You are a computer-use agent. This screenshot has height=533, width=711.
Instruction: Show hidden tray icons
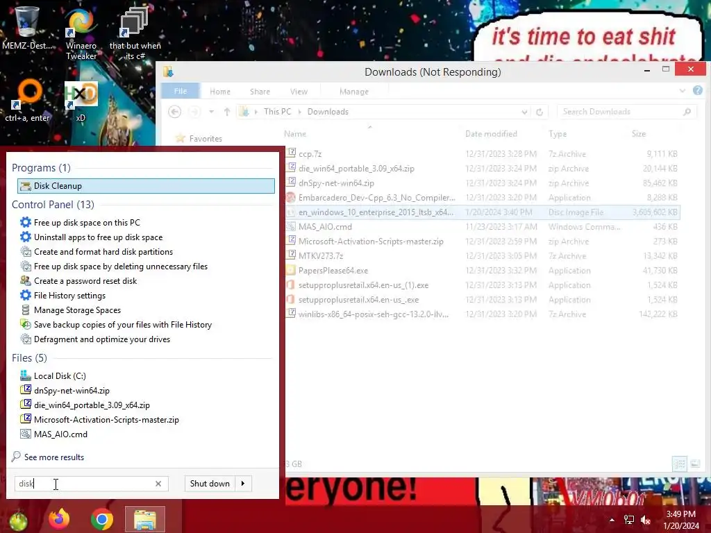612,521
